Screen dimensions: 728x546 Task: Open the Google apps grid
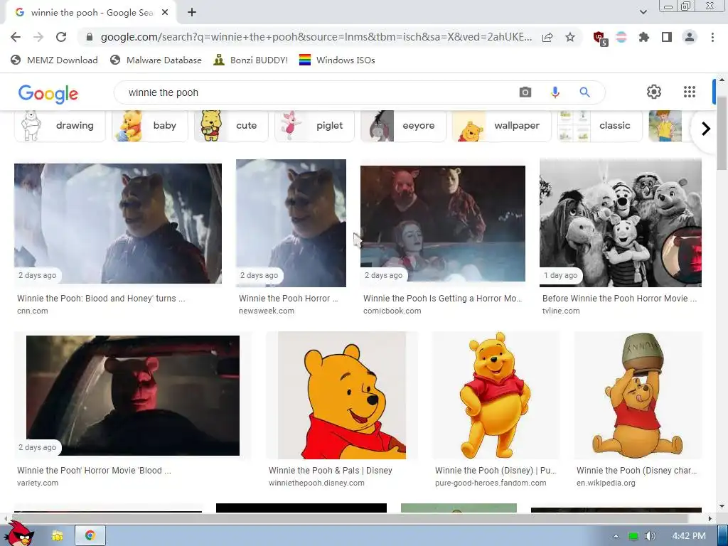[x=690, y=92]
